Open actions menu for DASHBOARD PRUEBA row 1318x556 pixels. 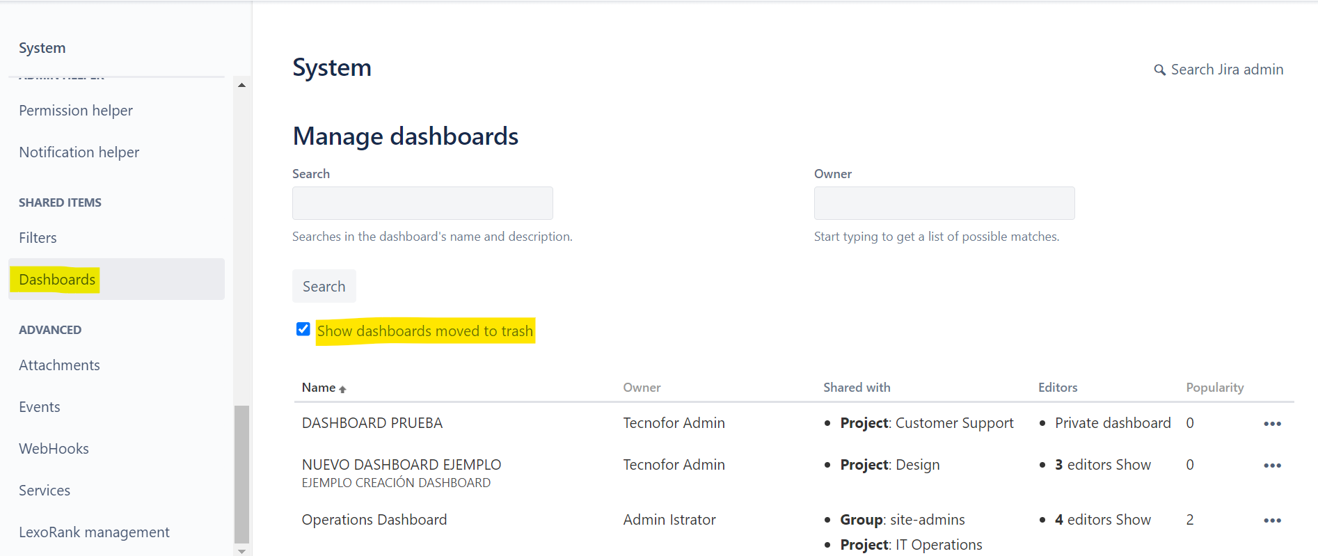[x=1272, y=424]
